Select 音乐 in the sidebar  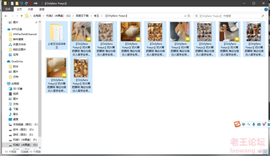pyautogui.click(x=16, y=114)
